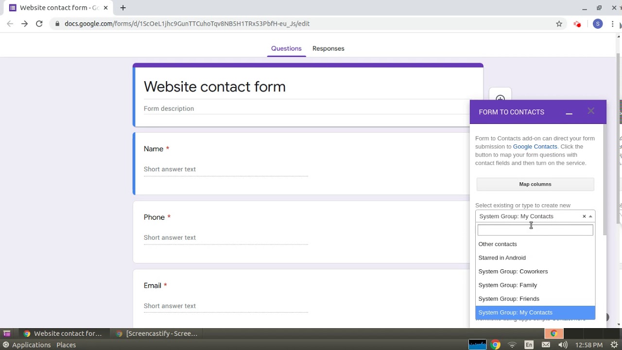Click the orange Chrome workspace thumbnail
The height and width of the screenshot is (350, 622).
coord(553,333)
